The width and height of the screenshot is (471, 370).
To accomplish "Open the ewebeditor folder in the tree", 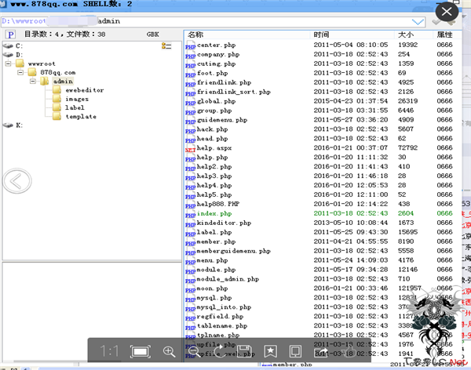I will point(84,90).
